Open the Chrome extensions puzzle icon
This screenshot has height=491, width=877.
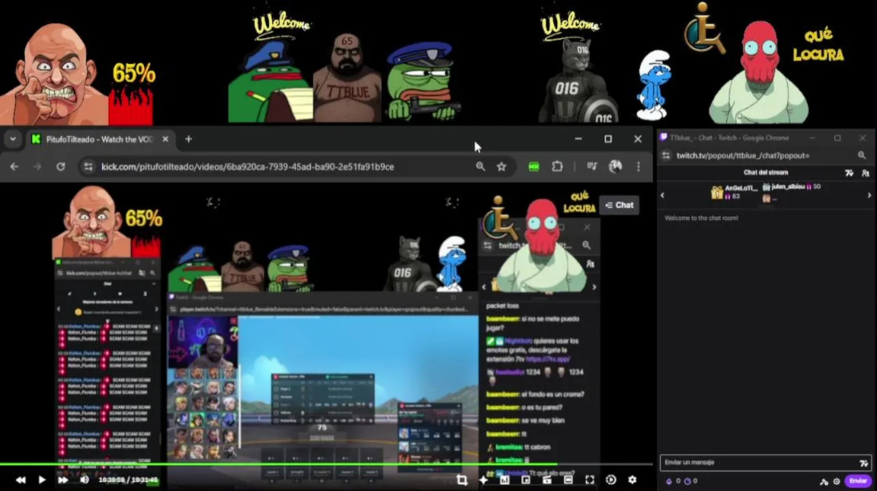(557, 166)
